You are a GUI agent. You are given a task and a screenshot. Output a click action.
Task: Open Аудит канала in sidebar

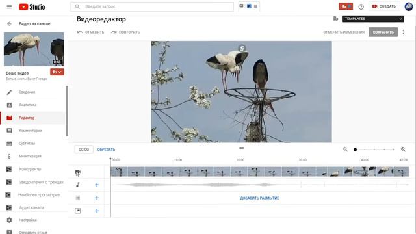click(x=32, y=207)
